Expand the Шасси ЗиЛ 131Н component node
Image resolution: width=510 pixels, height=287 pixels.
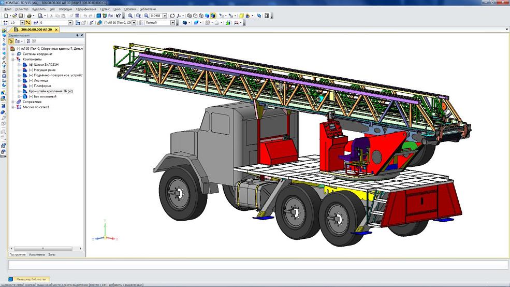point(19,64)
